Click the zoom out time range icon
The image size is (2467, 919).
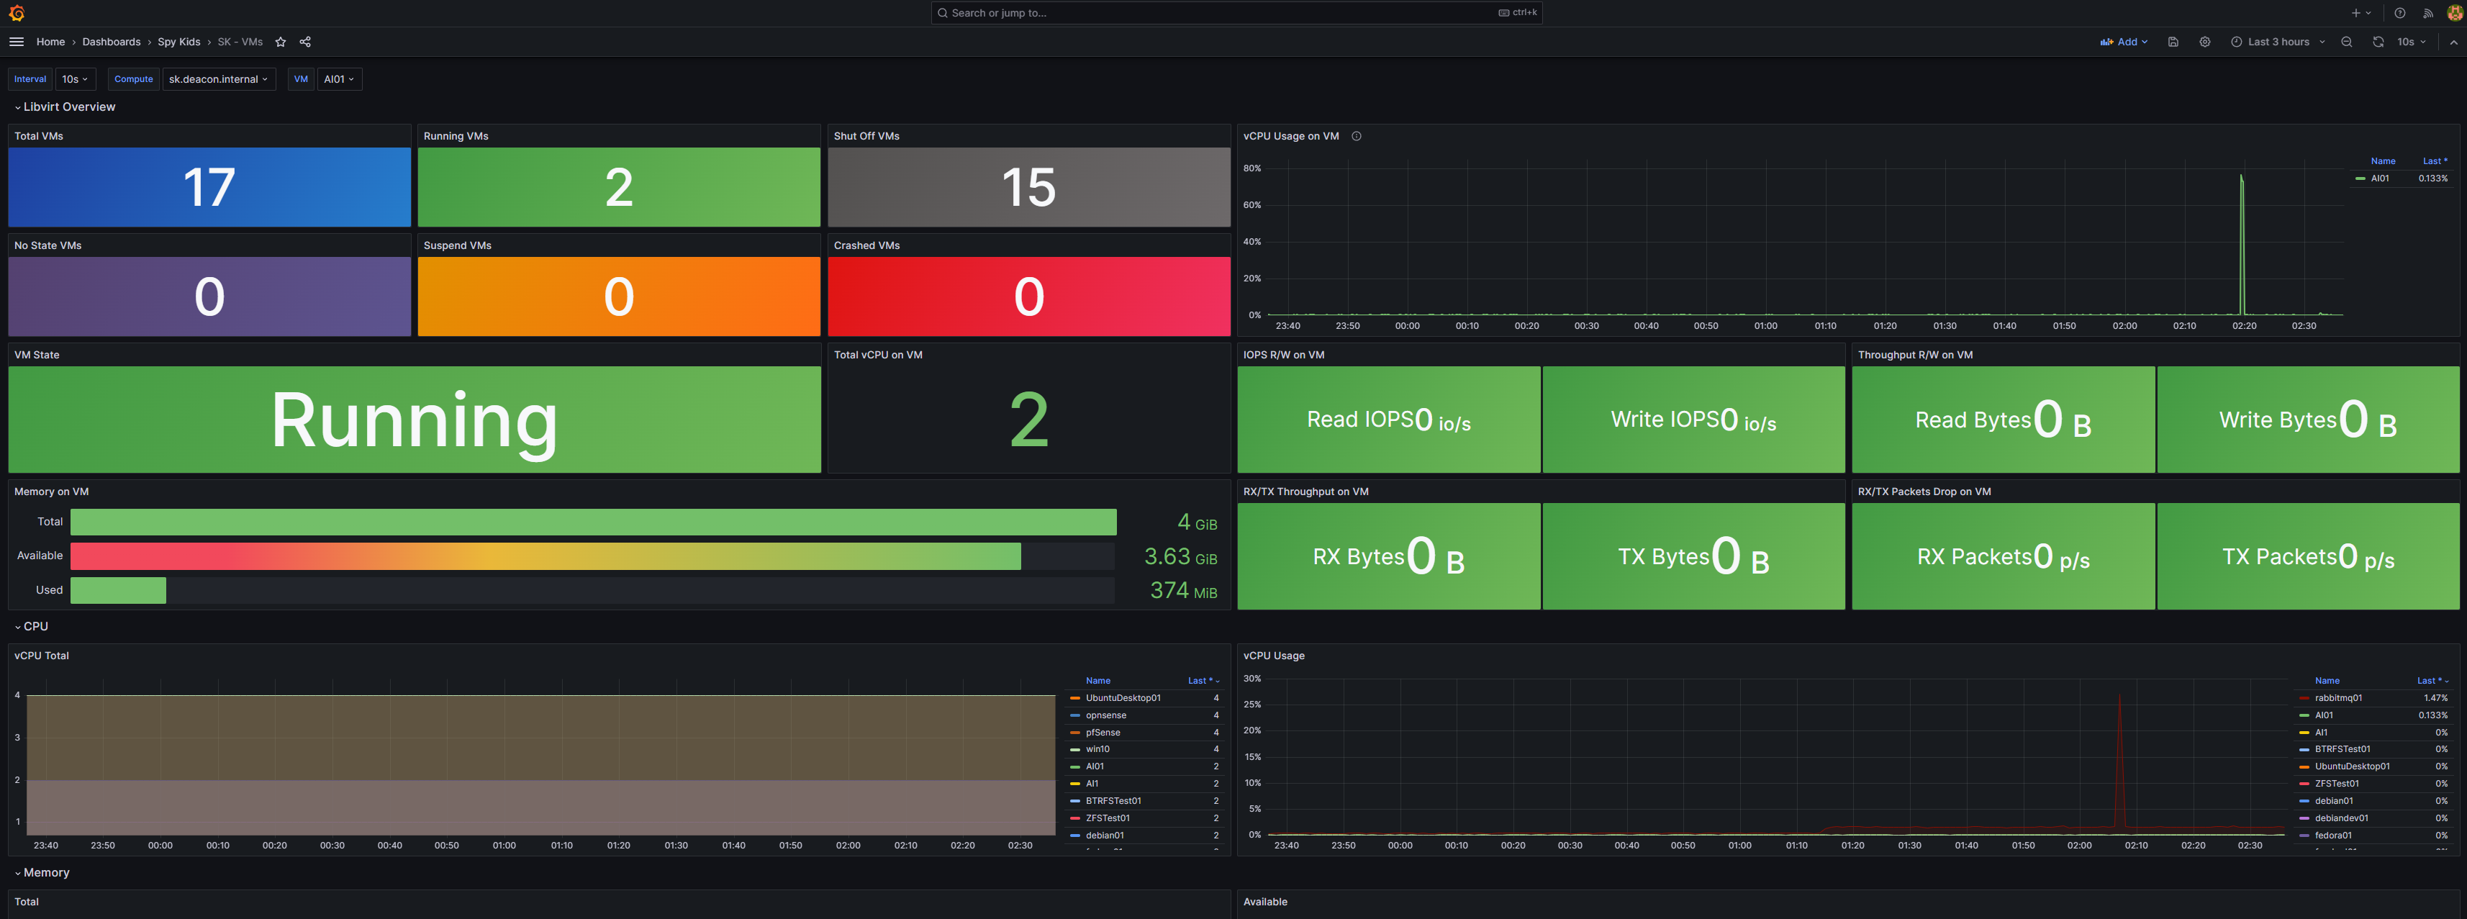pyautogui.click(x=2346, y=42)
